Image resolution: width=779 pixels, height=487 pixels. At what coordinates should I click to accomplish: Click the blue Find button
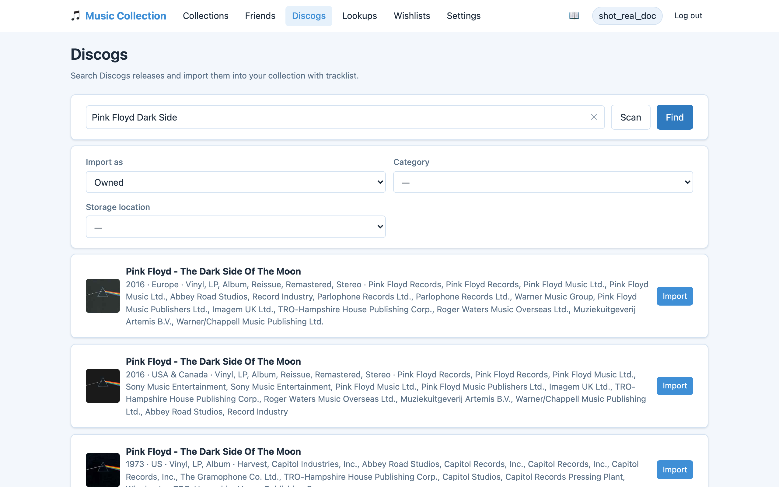click(675, 117)
